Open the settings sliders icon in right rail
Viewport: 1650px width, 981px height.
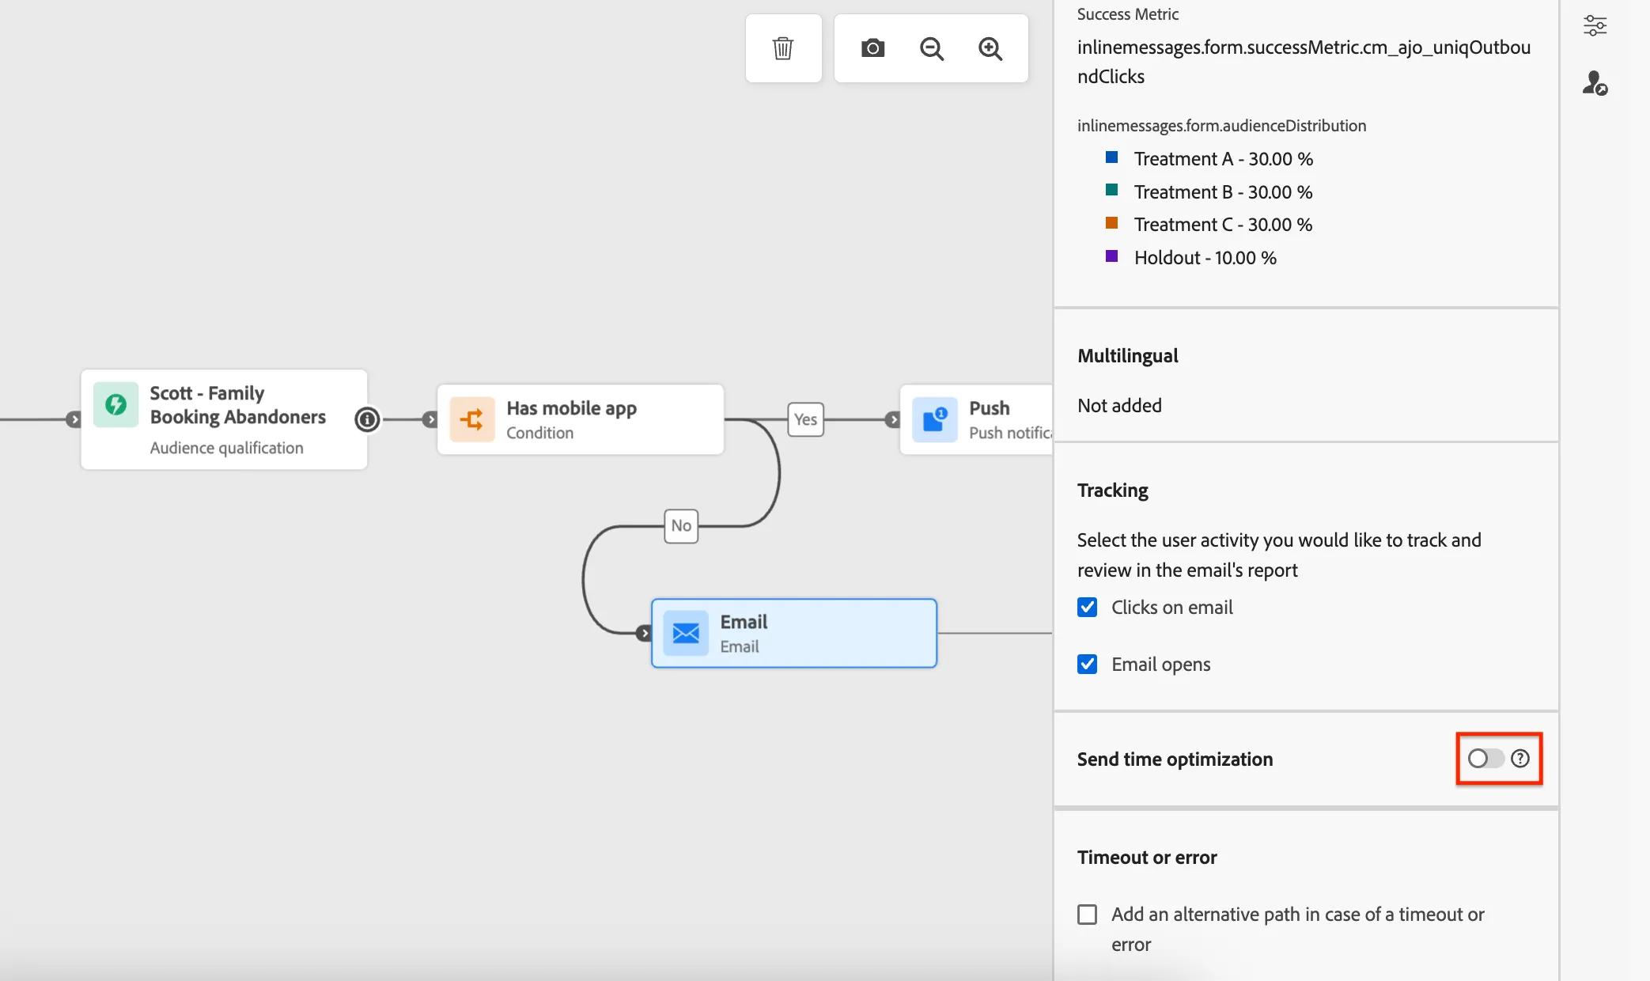(1595, 26)
